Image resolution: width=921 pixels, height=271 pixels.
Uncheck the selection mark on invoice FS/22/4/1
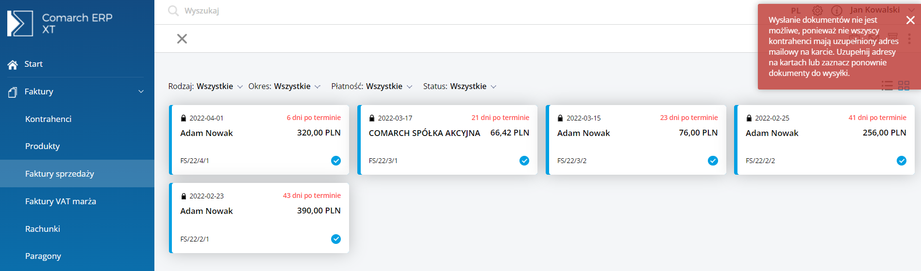pos(336,161)
